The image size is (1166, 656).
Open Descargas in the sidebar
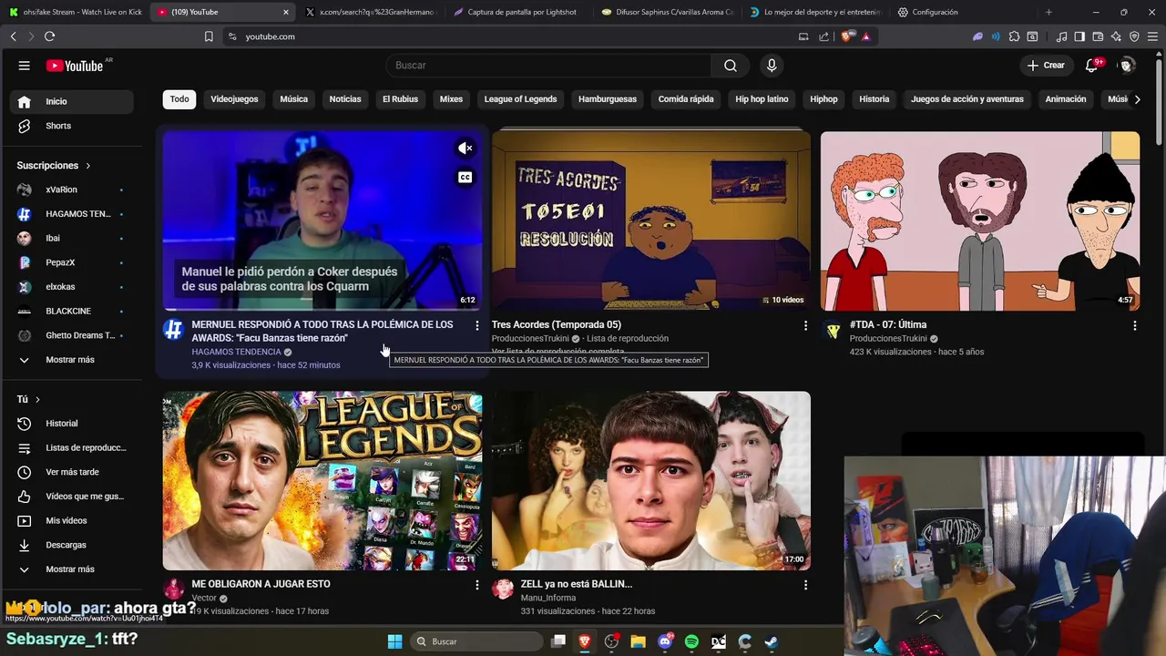click(x=71, y=545)
